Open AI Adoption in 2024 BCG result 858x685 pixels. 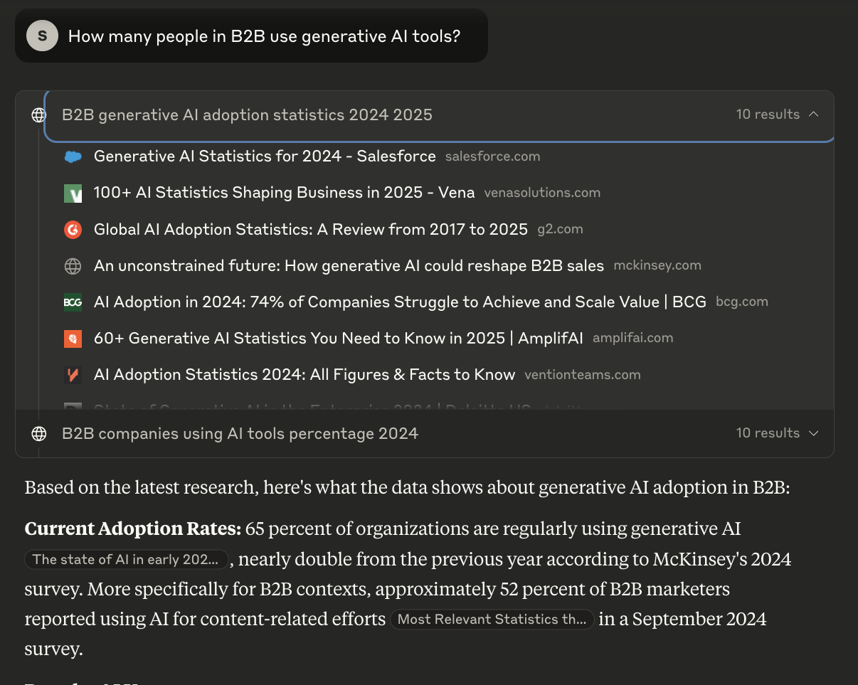tap(400, 302)
